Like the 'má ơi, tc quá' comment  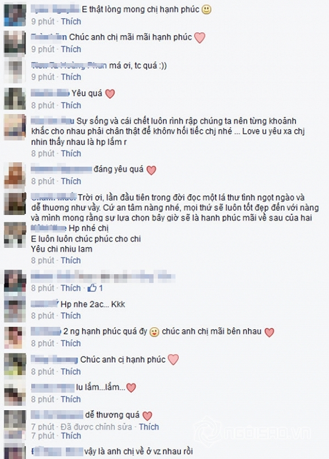point(71,77)
